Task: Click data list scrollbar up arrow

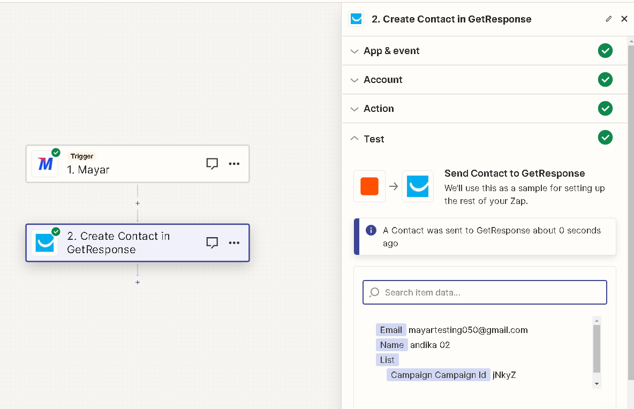Action: coord(597,320)
